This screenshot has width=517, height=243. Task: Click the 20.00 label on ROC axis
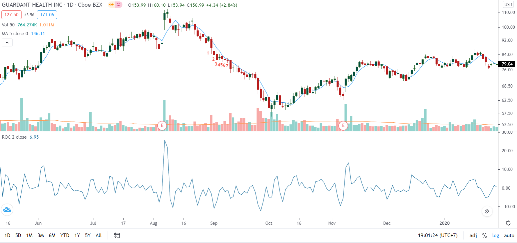(507, 151)
